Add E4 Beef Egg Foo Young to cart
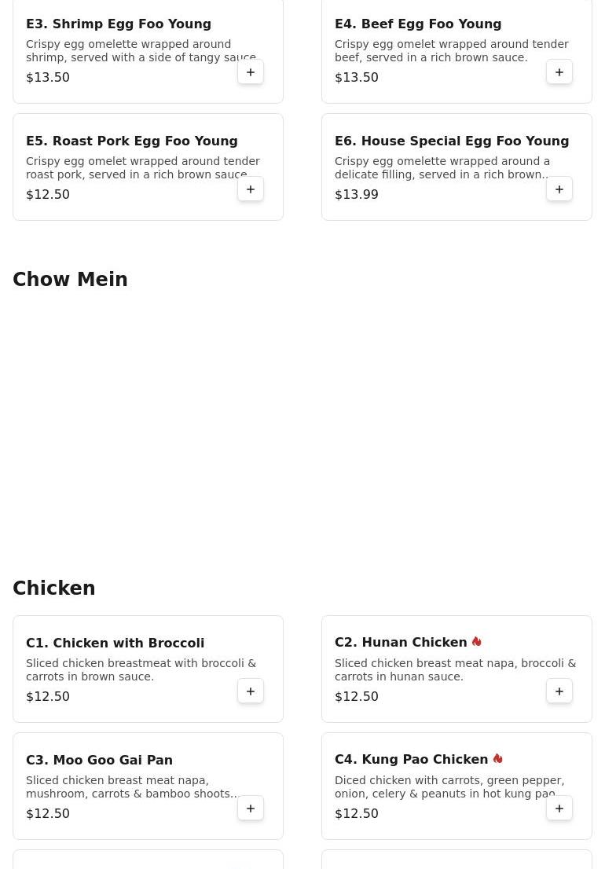The image size is (605, 869). 559,72
